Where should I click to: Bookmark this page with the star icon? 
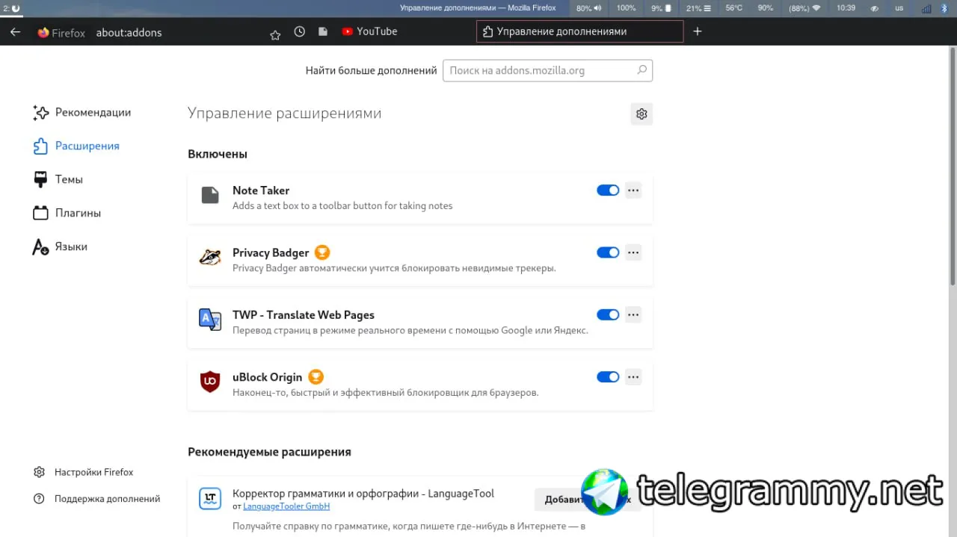click(275, 35)
